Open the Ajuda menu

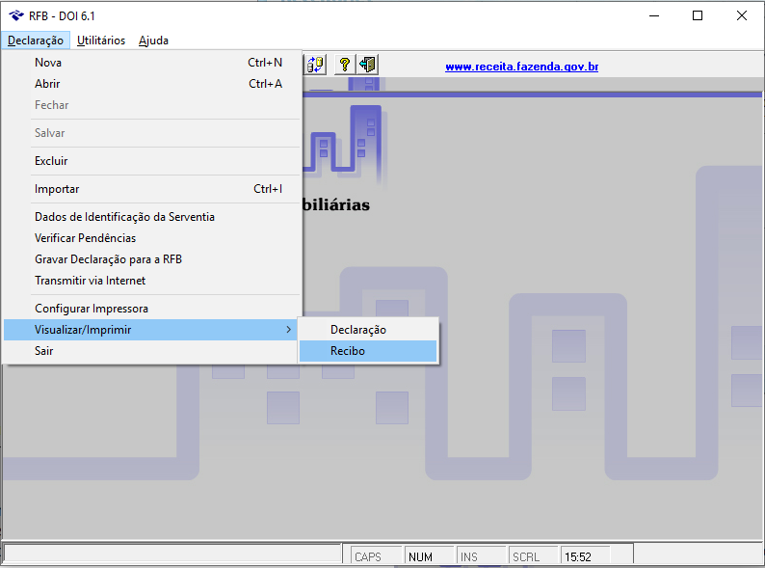[x=153, y=41]
